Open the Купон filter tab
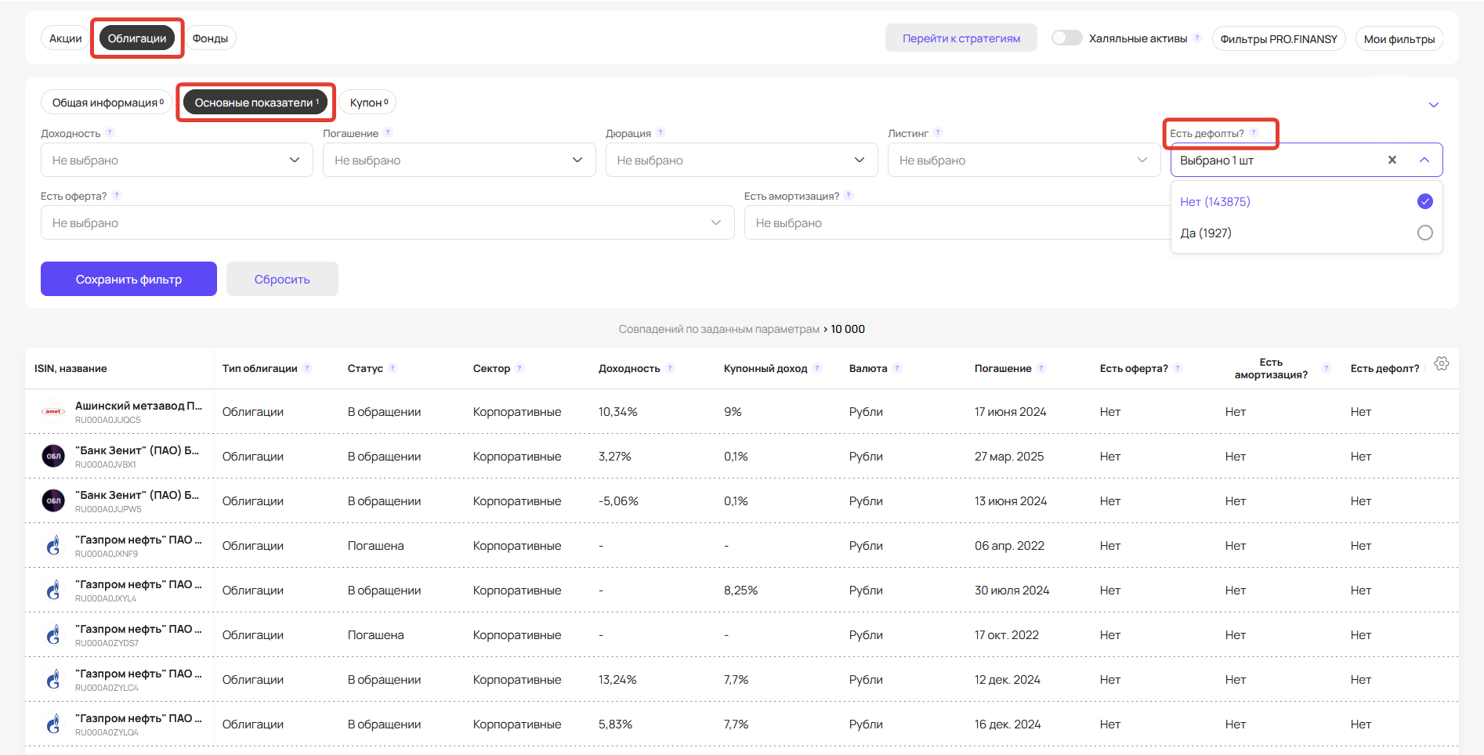1484x755 pixels. [x=368, y=103]
